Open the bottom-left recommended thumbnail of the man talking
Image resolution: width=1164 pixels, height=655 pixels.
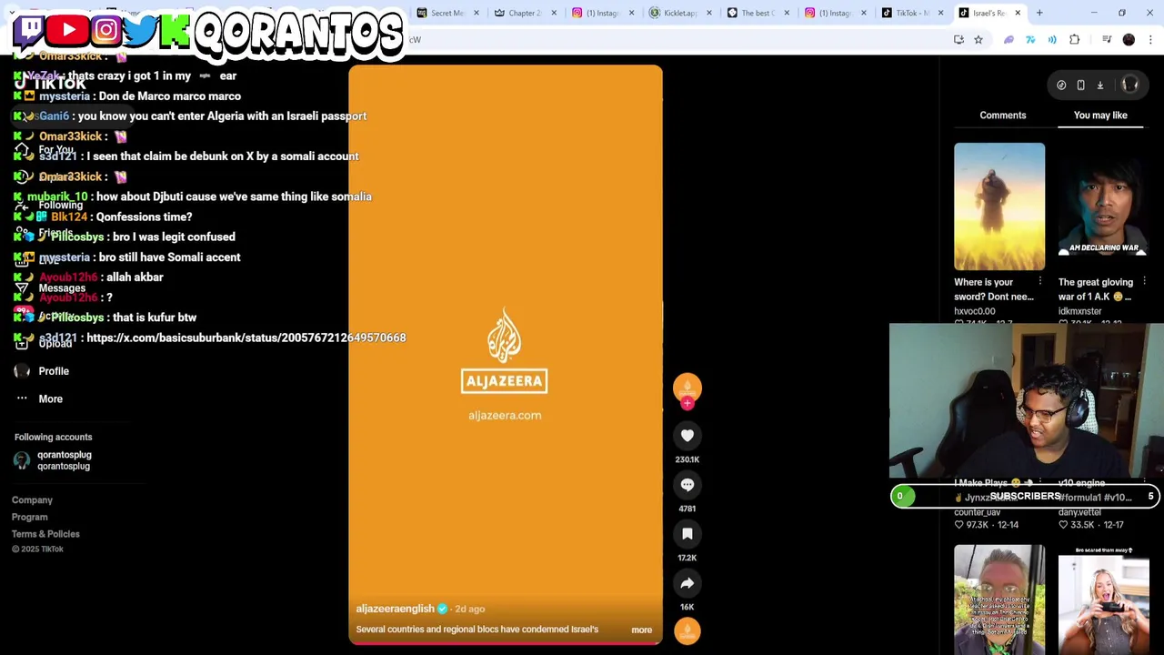pyautogui.click(x=999, y=600)
